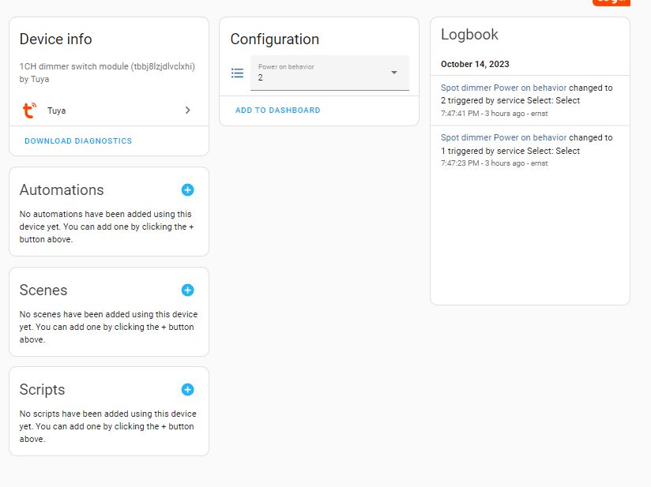Open the Power on behavior dropdown
651x487 pixels.
393,73
